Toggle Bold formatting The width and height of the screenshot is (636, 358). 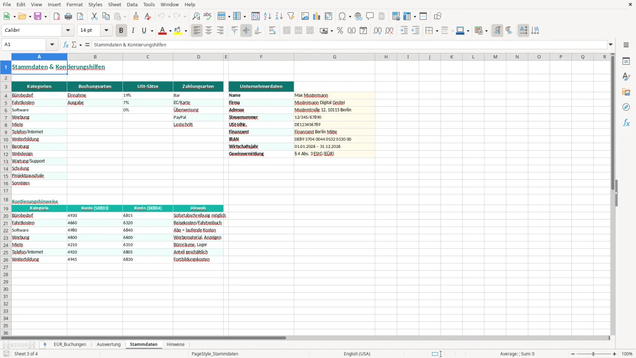coord(121,31)
